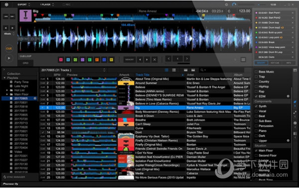This screenshot has width=299, height=188.
Task: Open the 1 PLAYER layout dropdown
Action: coord(47,4)
